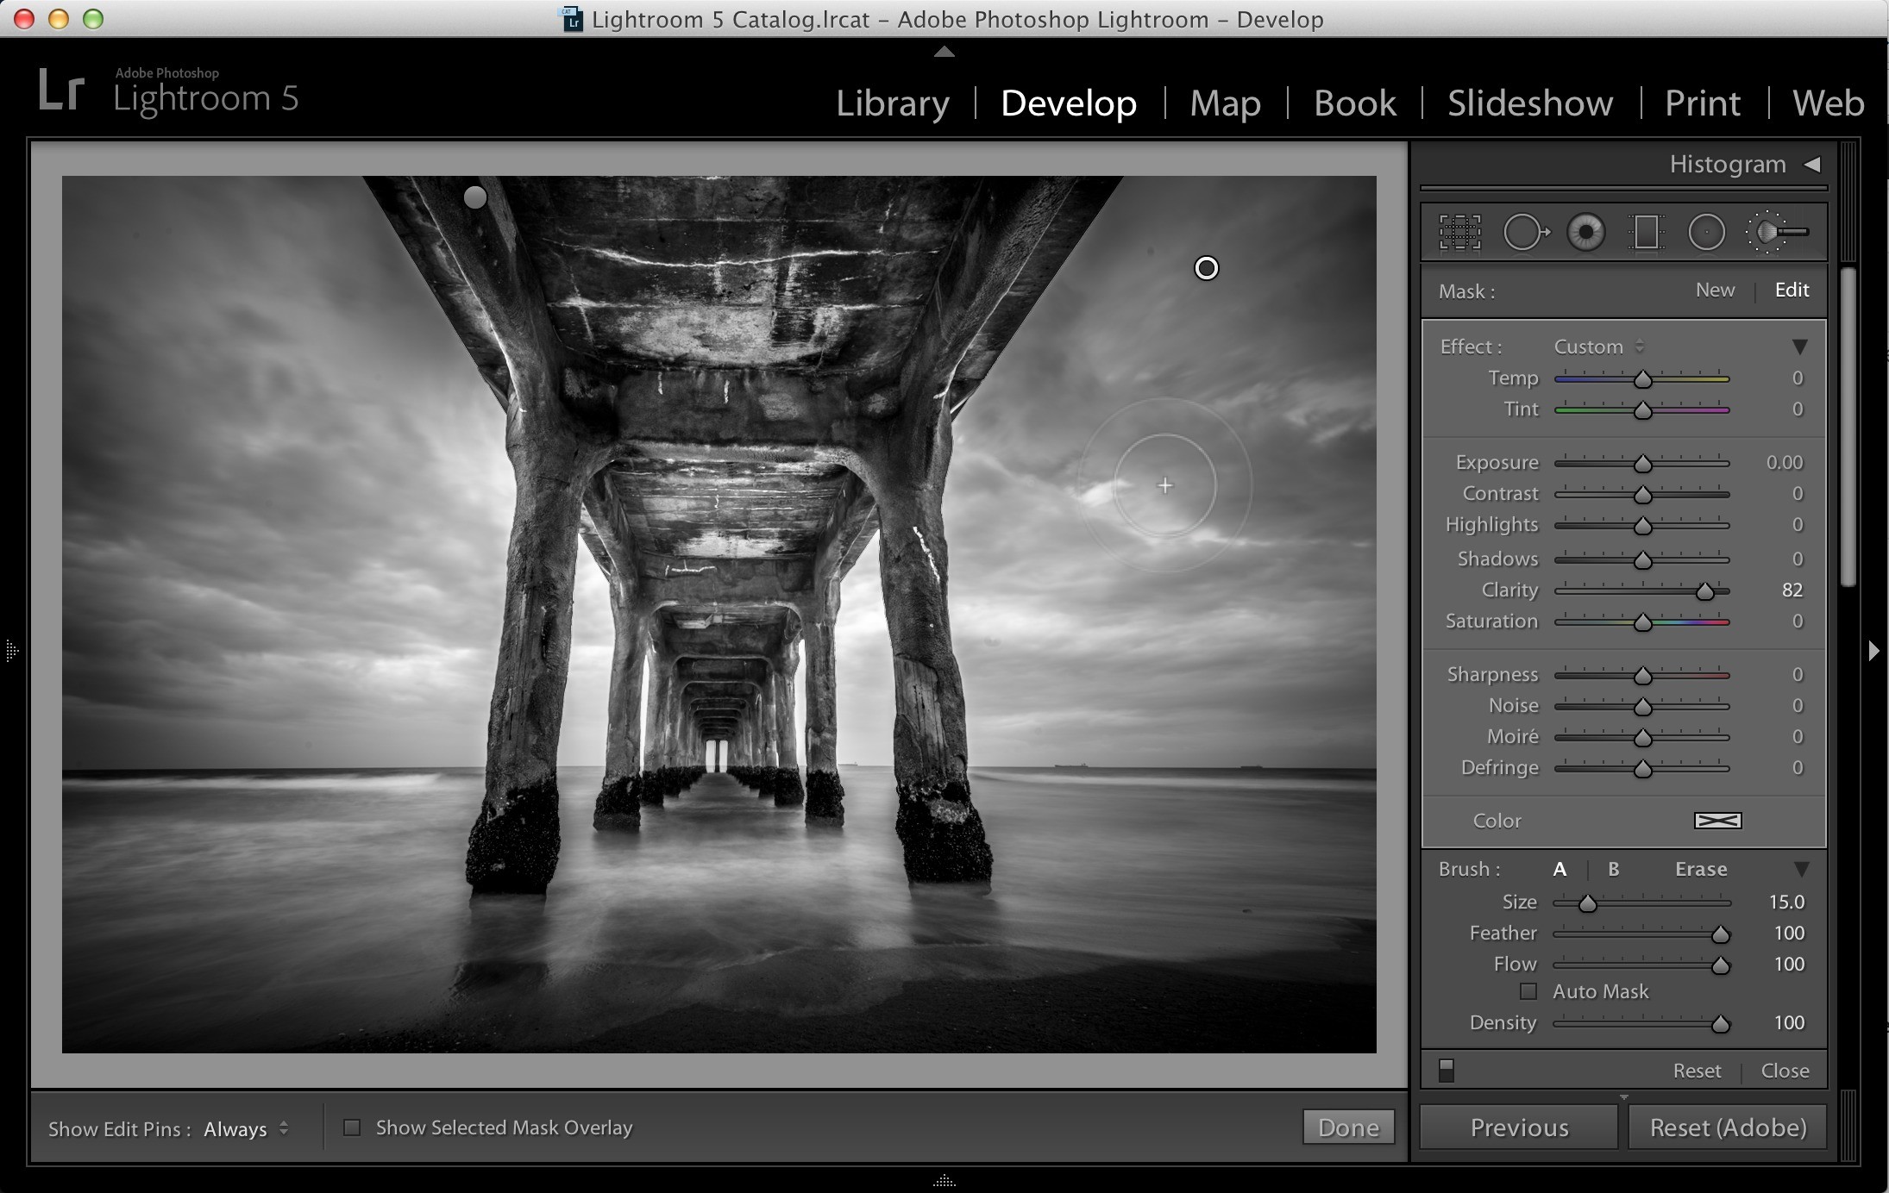Click the Clarity slider handle
This screenshot has height=1193, width=1889.
(x=1704, y=591)
